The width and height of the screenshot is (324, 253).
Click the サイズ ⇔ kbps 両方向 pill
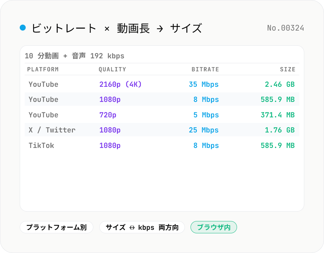click(x=142, y=227)
